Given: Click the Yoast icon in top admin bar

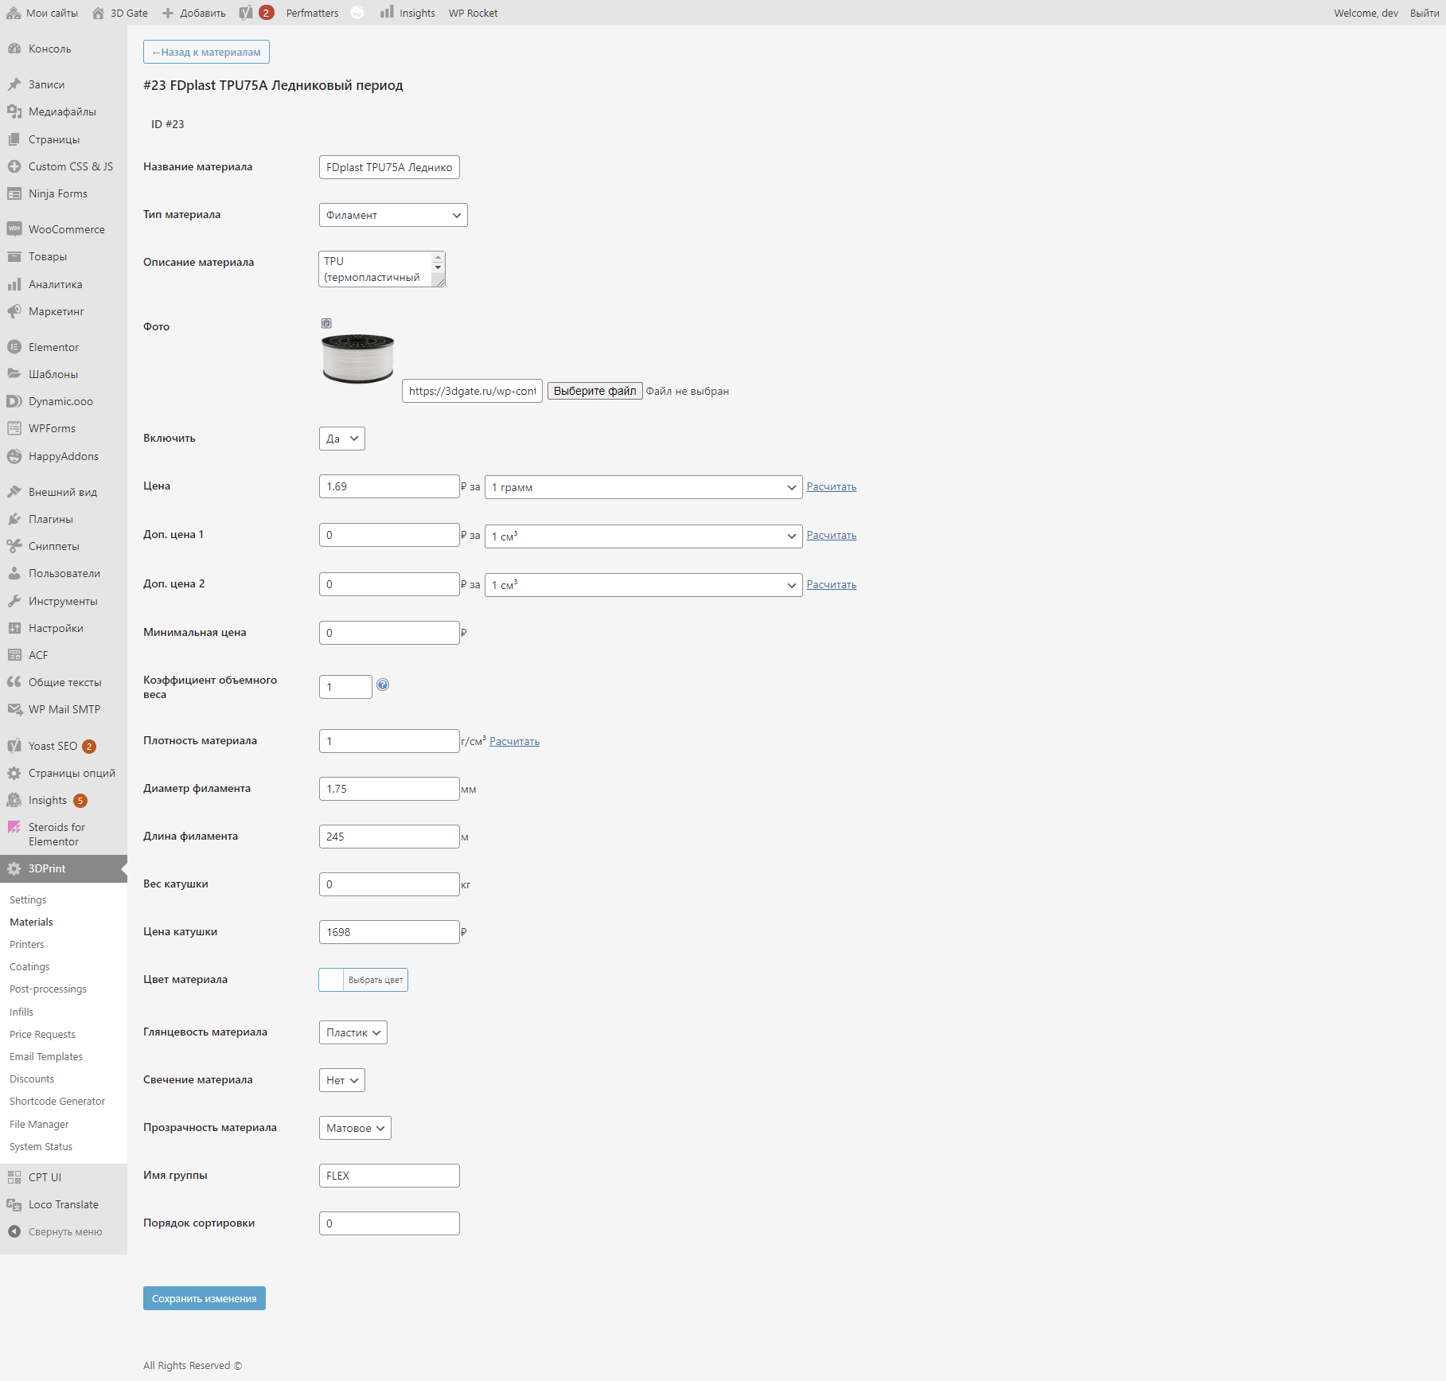Looking at the screenshot, I should pyautogui.click(x=246, y=13).
